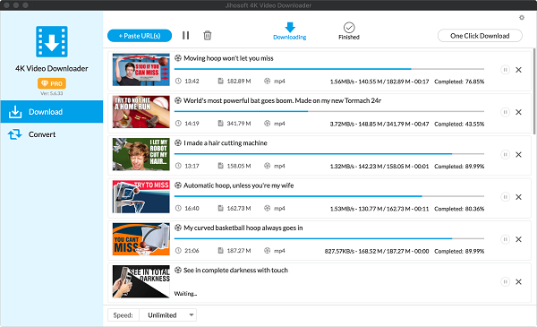Click the 'See in total darkness' thumbnail
Image resolution: width=537 pixels, height=327 pixels.
tap(141, 281)
